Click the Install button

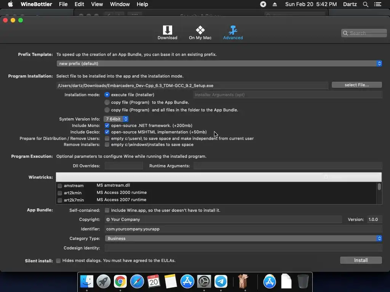point(361,260)
